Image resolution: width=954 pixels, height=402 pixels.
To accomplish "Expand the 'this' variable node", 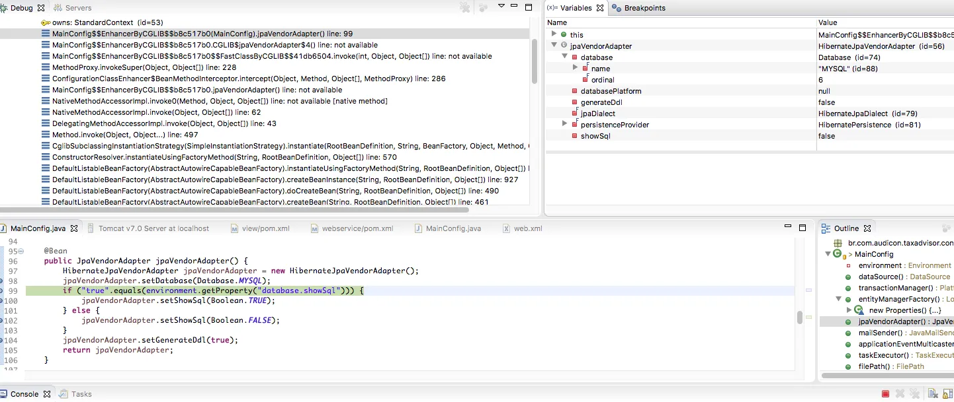I will click(x=554, y=34).
